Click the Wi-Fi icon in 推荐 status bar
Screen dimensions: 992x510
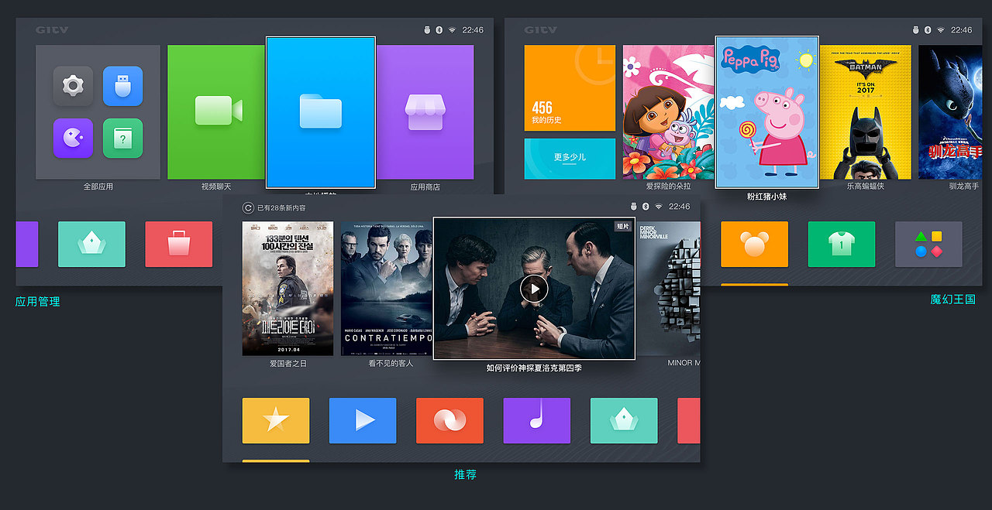click(x=658, y=207)
